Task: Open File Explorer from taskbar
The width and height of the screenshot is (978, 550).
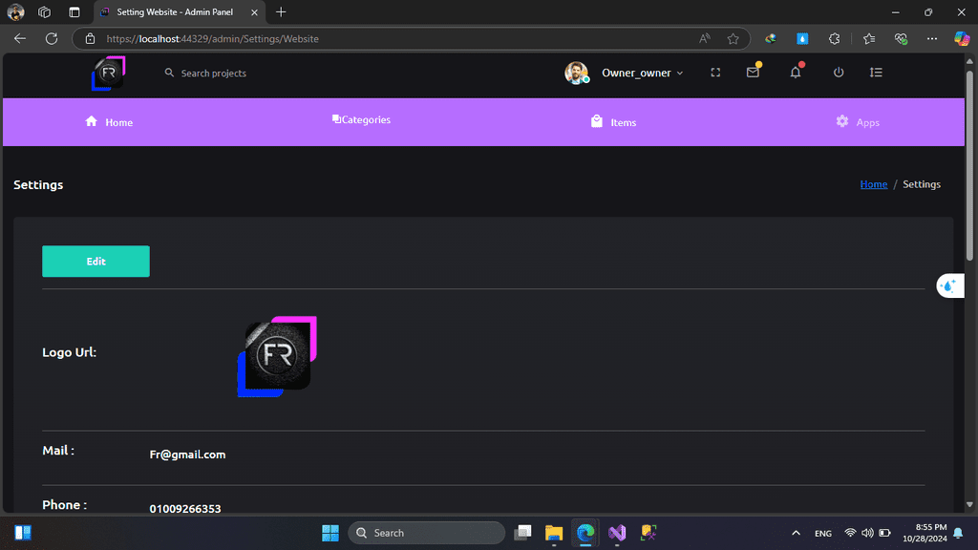Action: click(554, 533)
